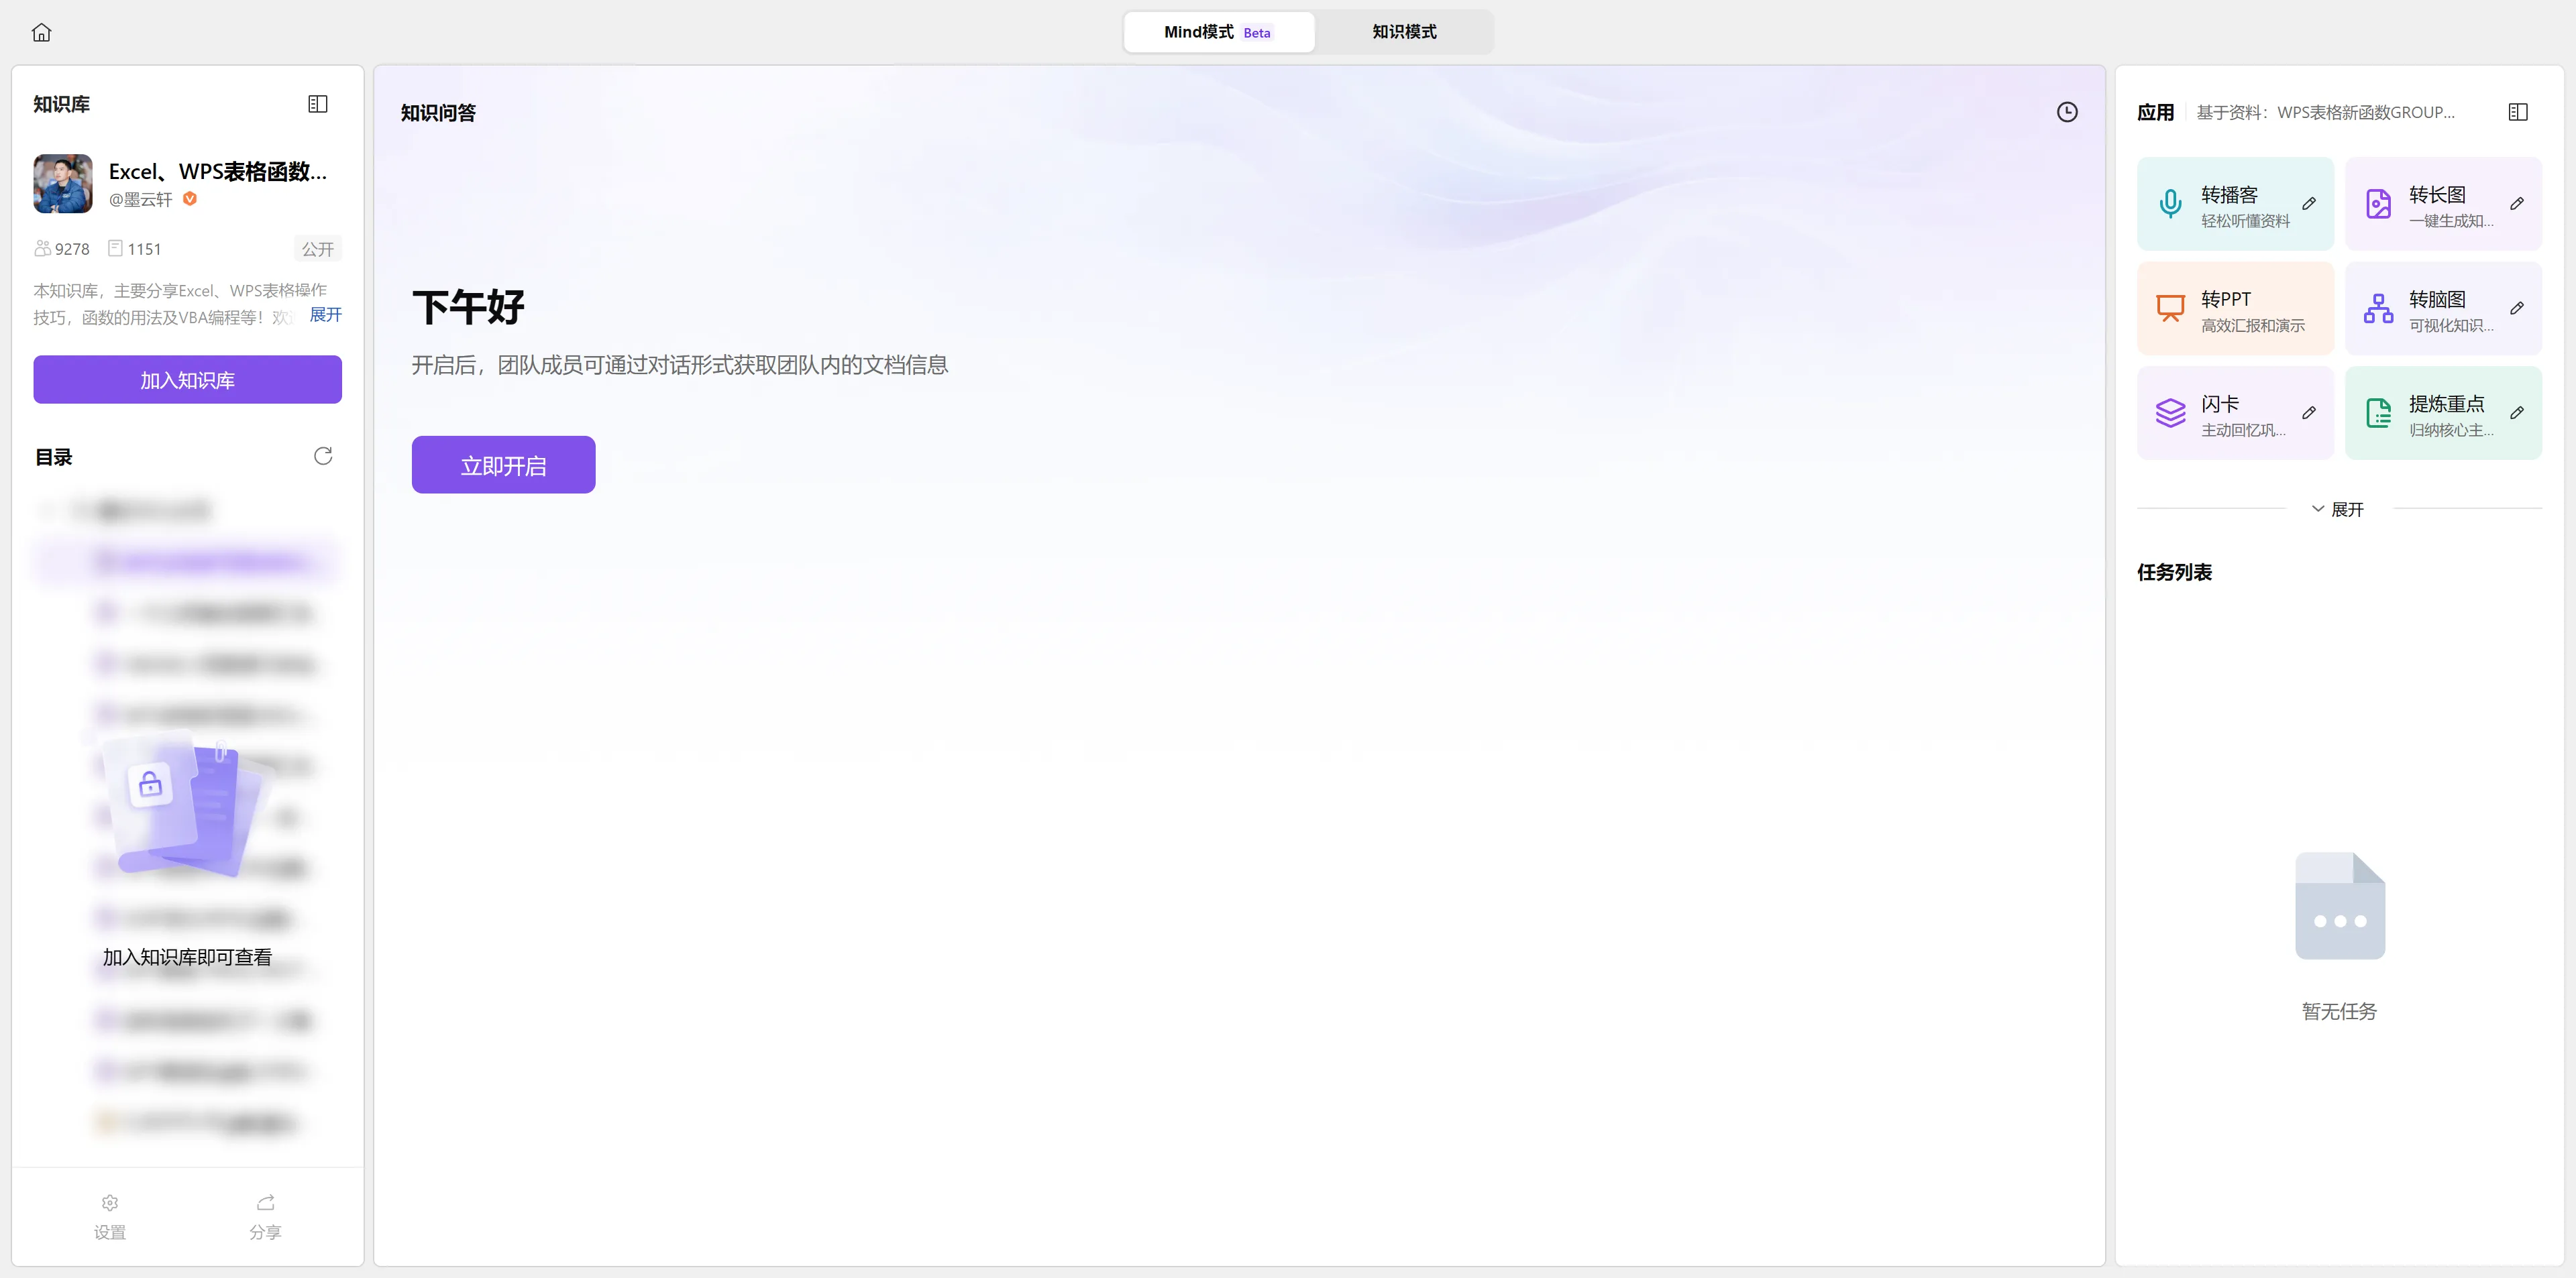Click the author's verified badge
This screenshot has width=2576, height=1278.
190,198
